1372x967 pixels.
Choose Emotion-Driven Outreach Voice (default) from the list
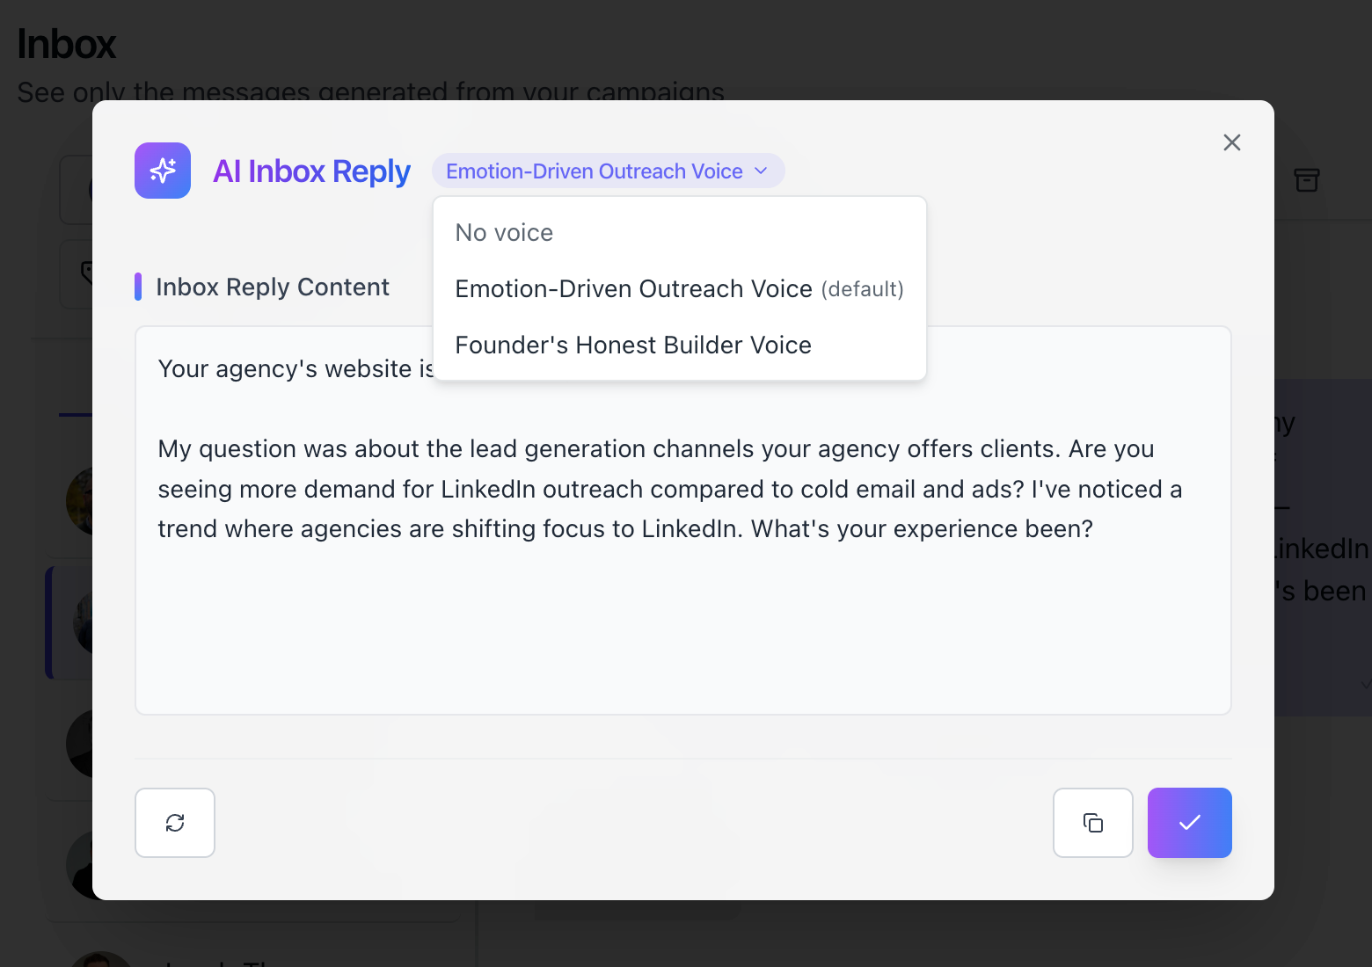(x=633, y=289)
